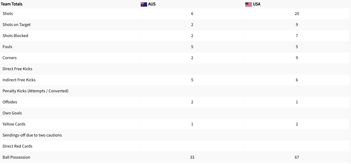Select the USA column header text

pyautogui.click(x=257, y=4)
